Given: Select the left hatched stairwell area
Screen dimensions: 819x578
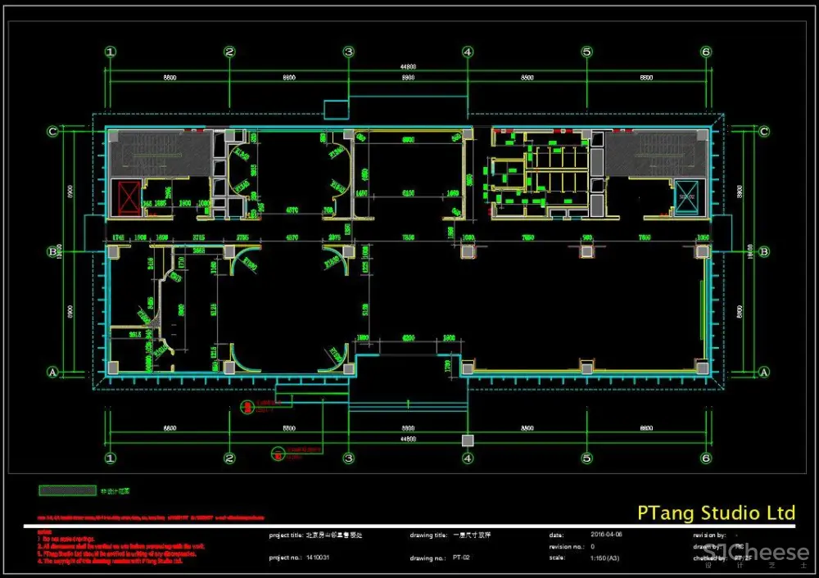Looking at the screenshot, I should (x=160, y=154).
